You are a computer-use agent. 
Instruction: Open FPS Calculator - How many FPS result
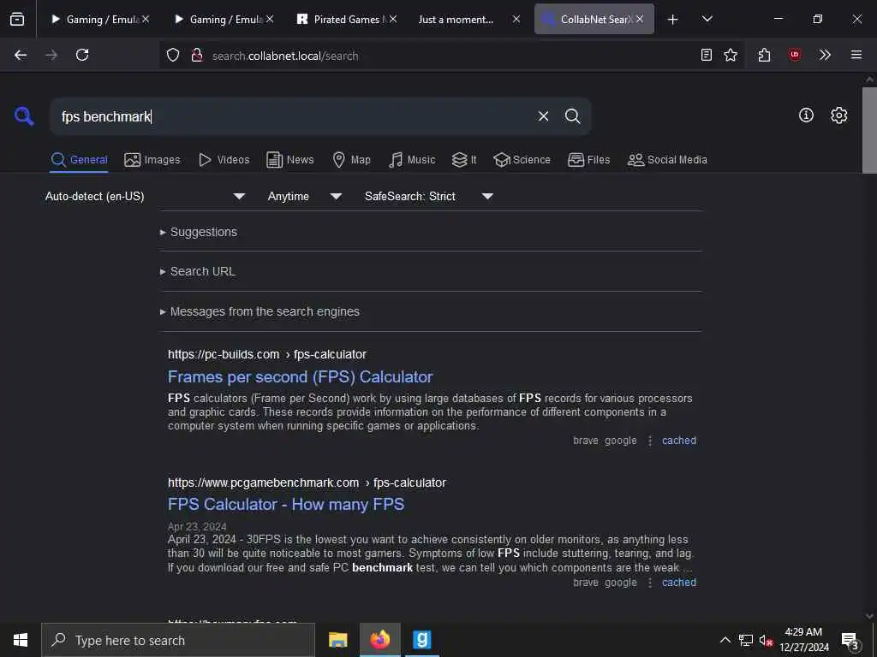pos(286,505)
